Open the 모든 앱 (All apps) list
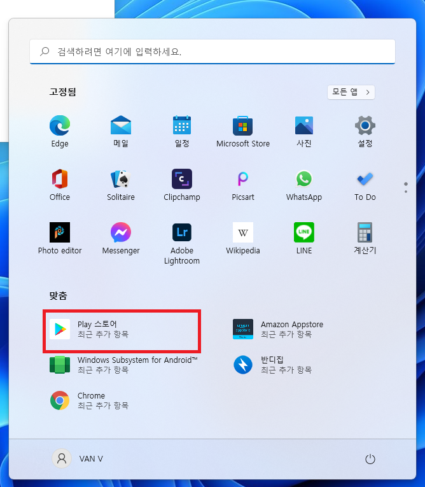 [351, 92]
